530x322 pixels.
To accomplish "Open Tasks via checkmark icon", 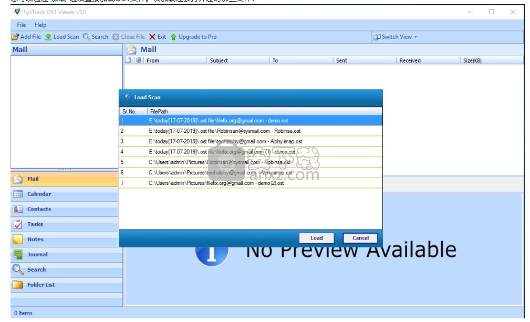I will coord(17,224).
